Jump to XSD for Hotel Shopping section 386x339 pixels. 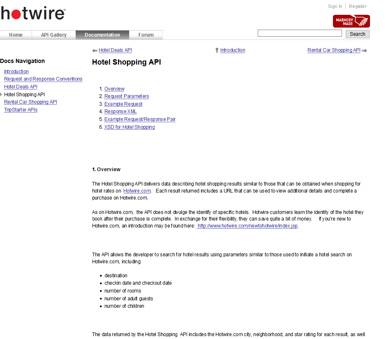pyautogui.click(x=129, y=127)
